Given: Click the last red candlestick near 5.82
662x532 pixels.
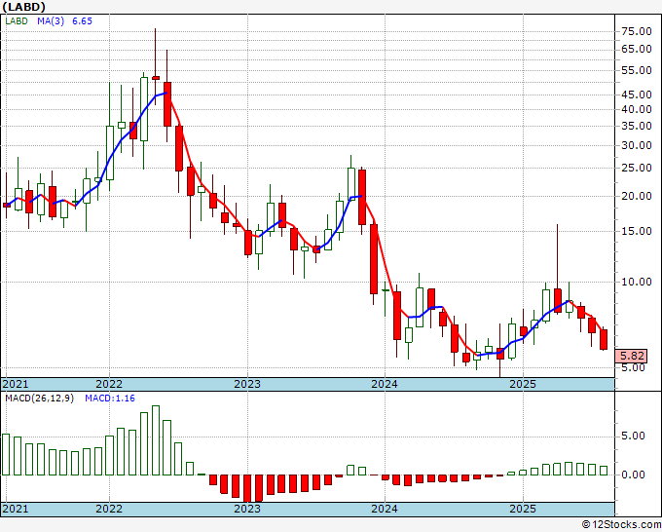Looking at the screenshot, I should (x=604, y=339).
